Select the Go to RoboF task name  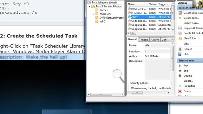pos(139,21)
